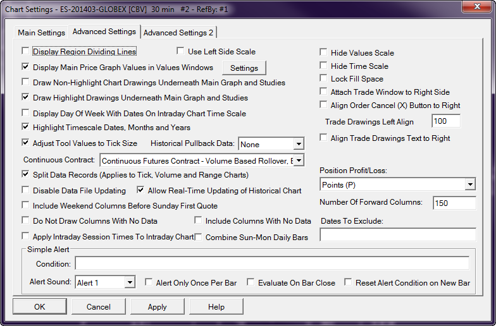This screenshot has height=326, width=496.
Task: Click the OK button
Action: click(40, 306)
